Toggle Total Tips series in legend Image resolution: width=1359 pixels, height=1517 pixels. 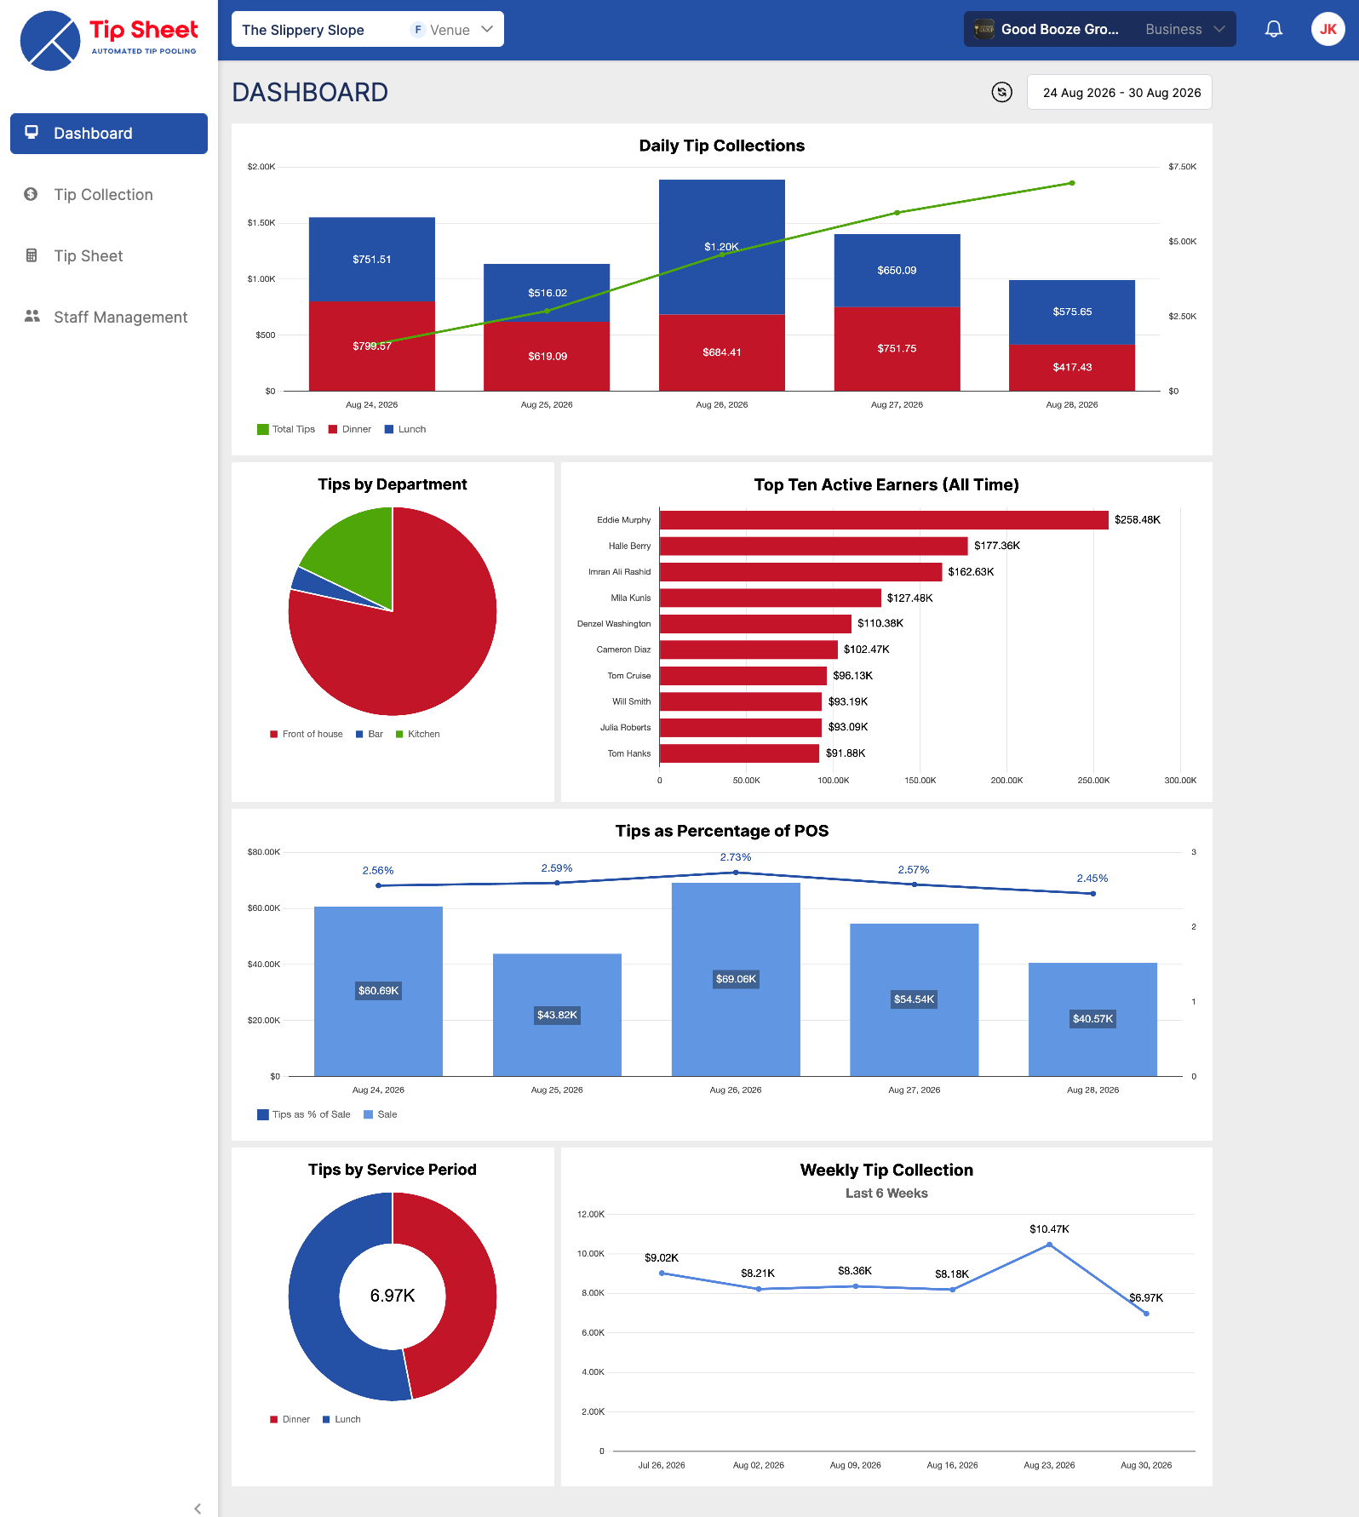click(286, 429)
